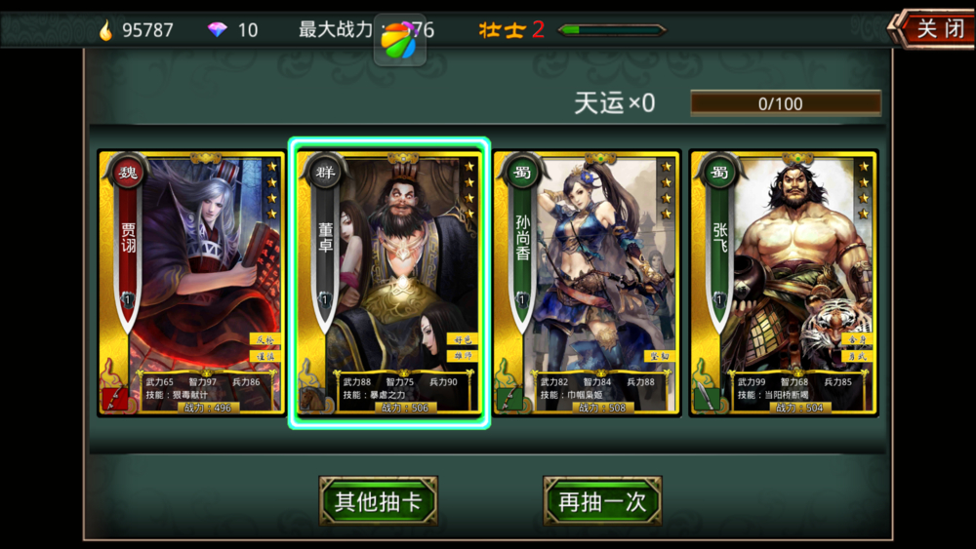Tap the bow icon on Sun Shangxiang card
The height and width of the screenshot is (549, 976).
(x=509, y=398)
